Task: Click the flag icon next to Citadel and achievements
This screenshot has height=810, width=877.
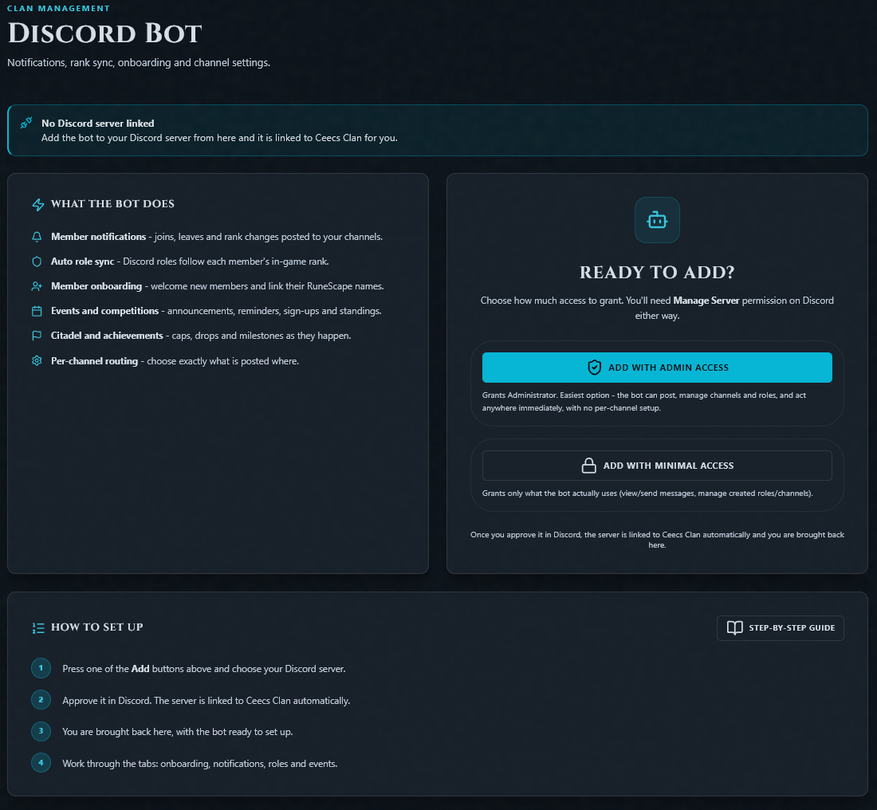Action: point(37,336)
